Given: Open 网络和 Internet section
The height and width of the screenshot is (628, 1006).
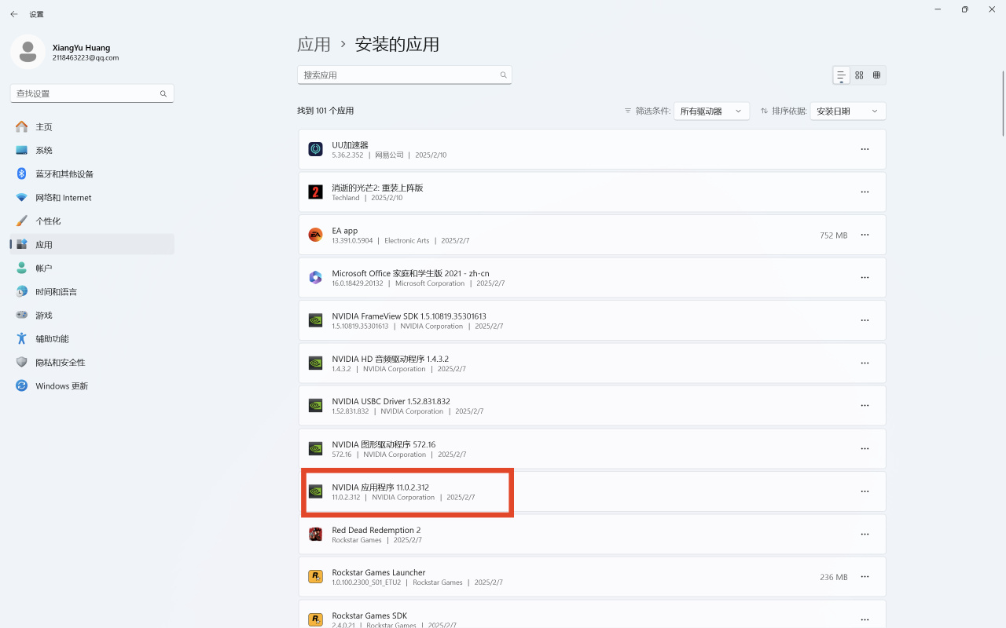Looking at the screenshot, I should [92, 197].
